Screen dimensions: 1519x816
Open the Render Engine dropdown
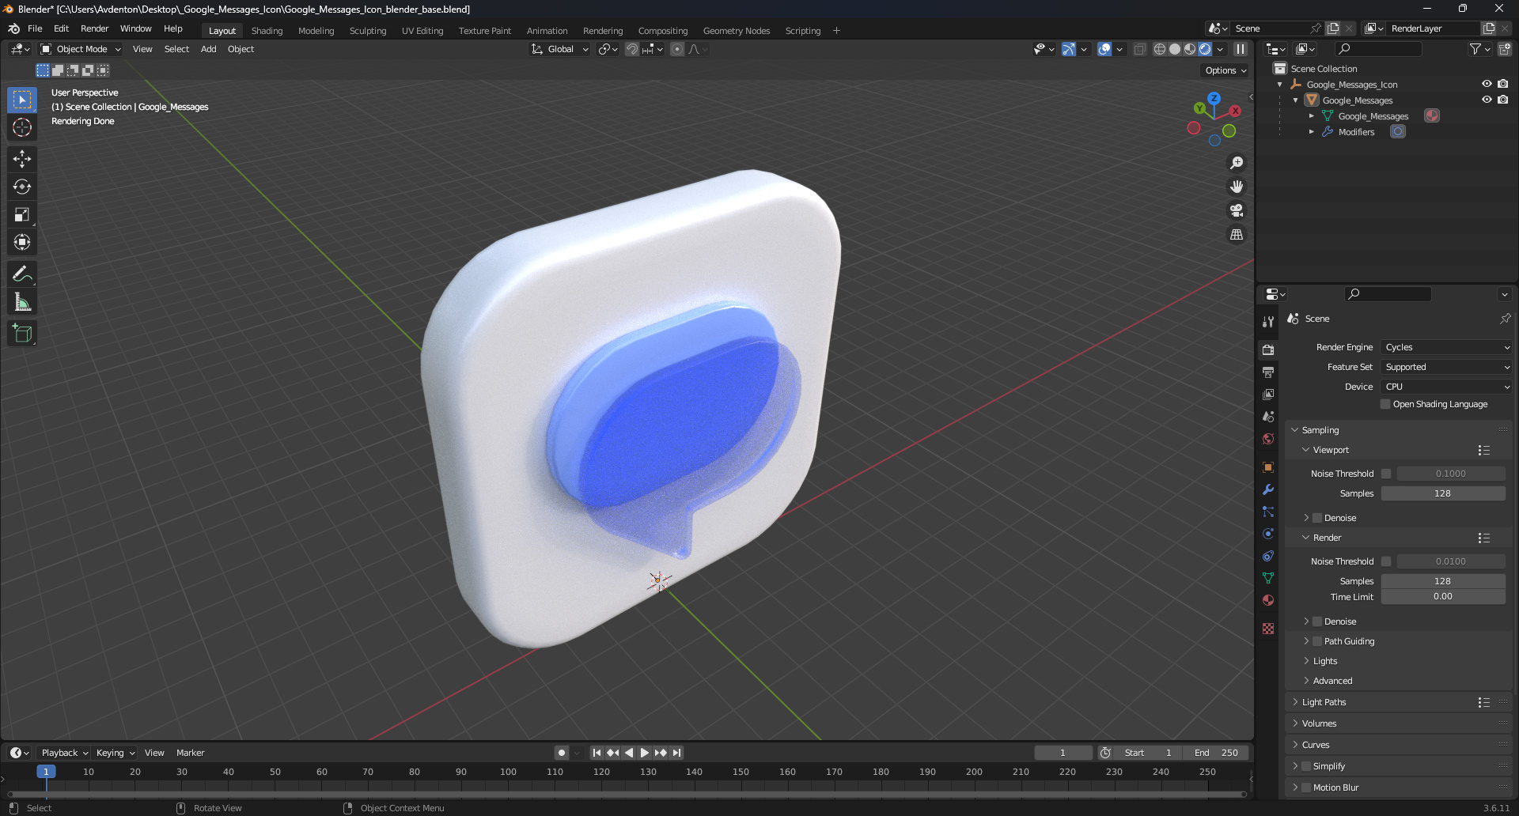(1446, 347)
